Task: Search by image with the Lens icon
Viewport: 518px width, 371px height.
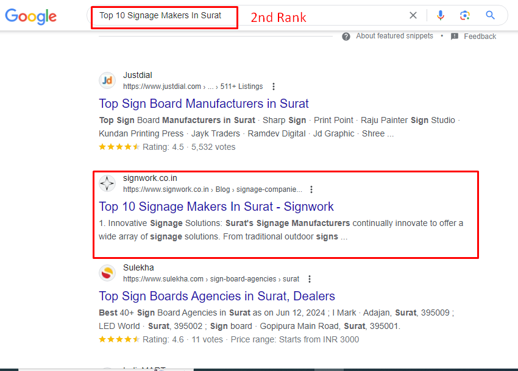Action: (465, 15)
